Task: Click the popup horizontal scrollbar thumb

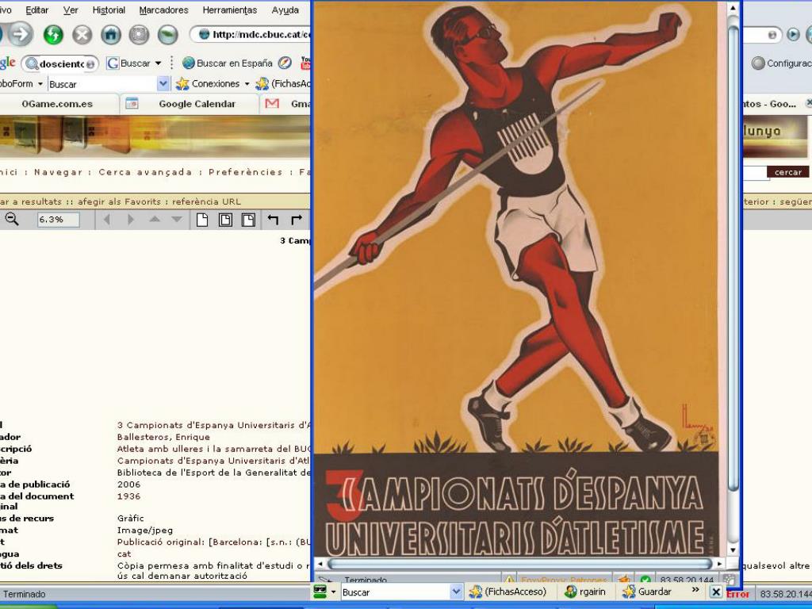Action: click(x=520, y=564)
